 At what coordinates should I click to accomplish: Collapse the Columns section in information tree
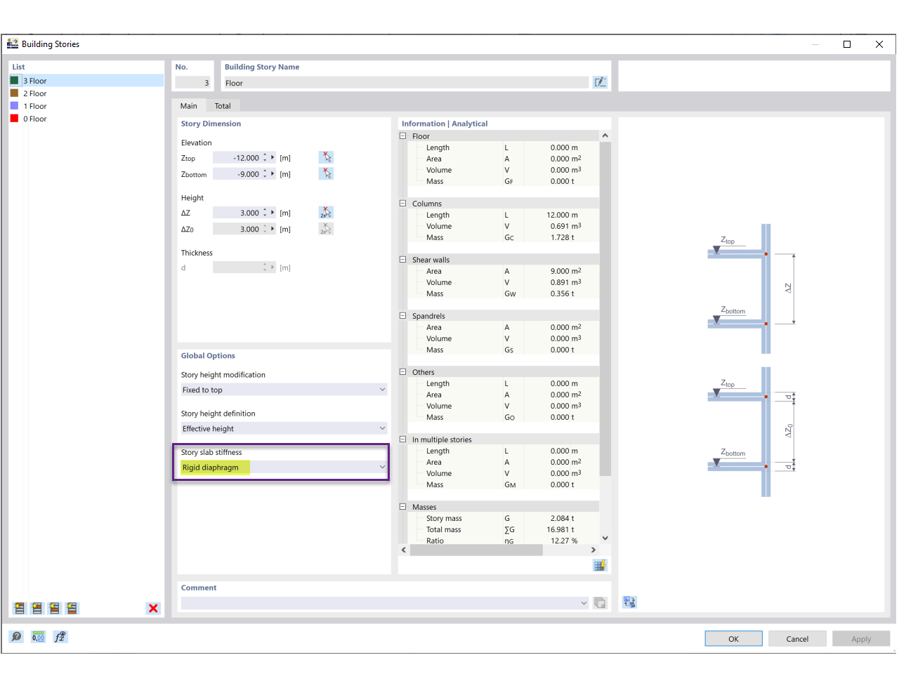pos(403,204)
